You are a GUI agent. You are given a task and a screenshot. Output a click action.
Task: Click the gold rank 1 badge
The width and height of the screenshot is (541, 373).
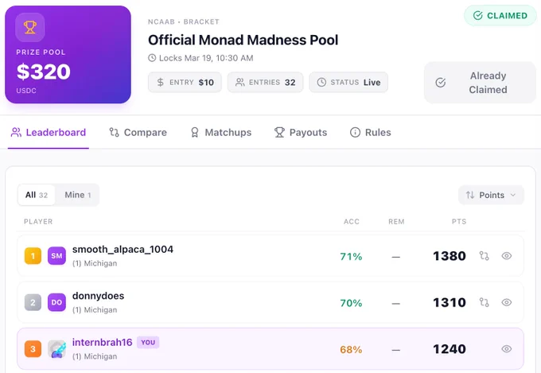[x=33, y=255]
